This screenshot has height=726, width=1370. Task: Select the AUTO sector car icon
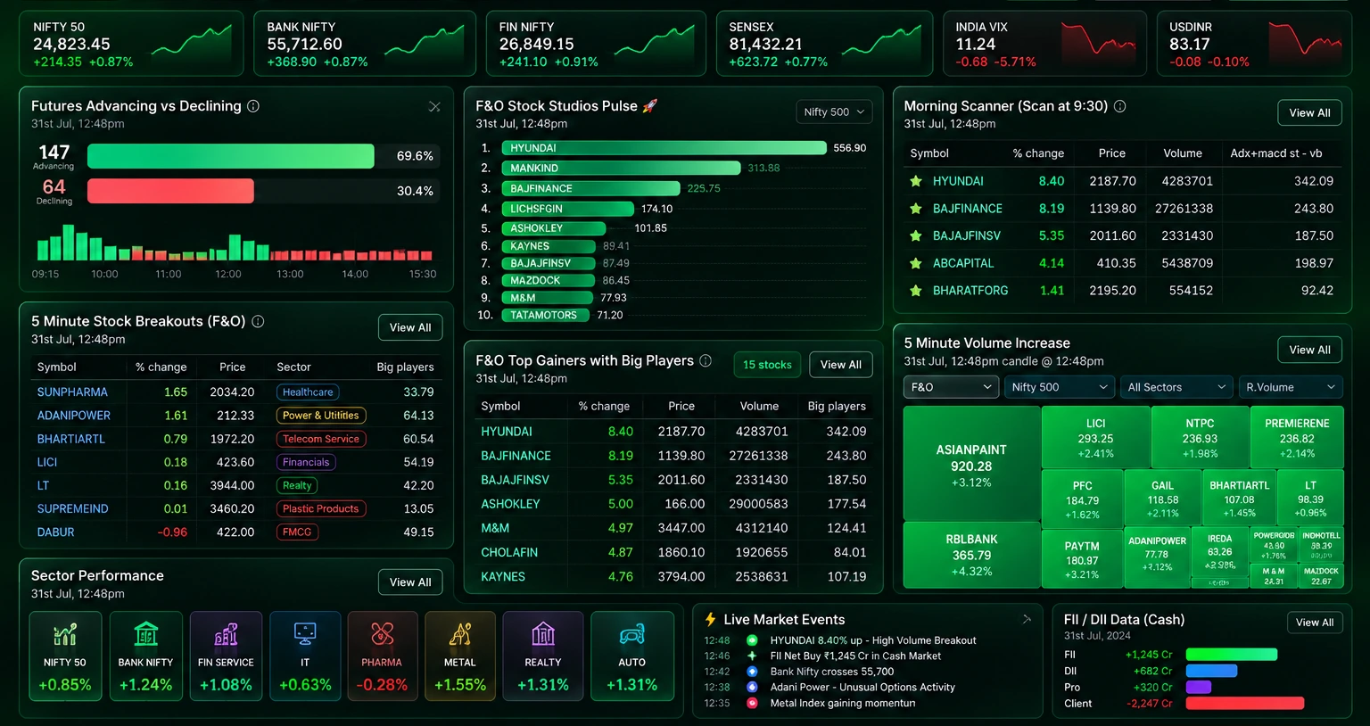pos(632,634)
